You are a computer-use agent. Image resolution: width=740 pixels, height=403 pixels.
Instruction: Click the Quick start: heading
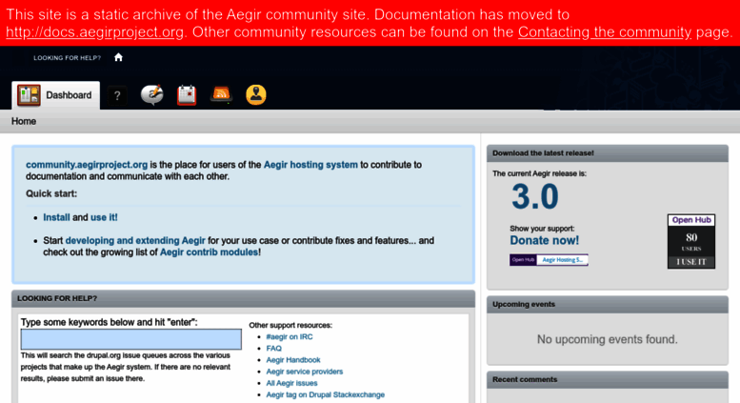pos(51,194)
